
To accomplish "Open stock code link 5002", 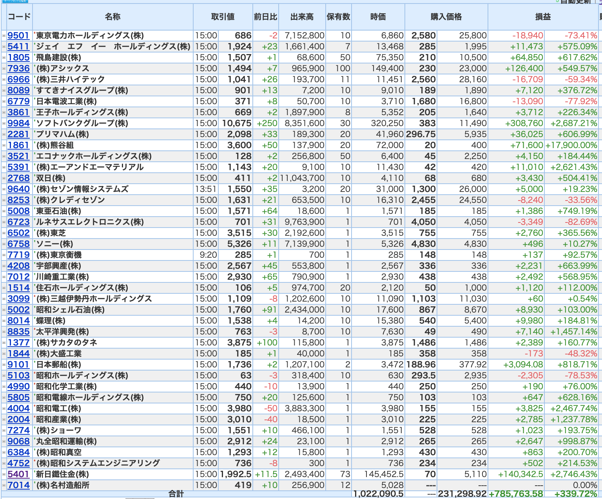I will (x=18, y=310).
